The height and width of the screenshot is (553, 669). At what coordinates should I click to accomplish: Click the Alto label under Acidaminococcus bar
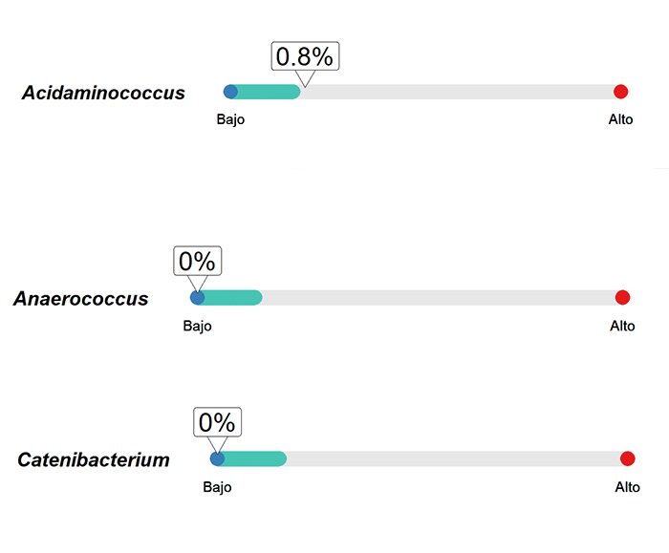tap(621, 119)
